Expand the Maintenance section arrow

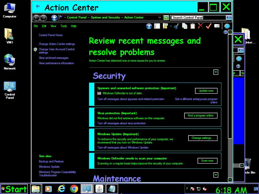point(216,175)
